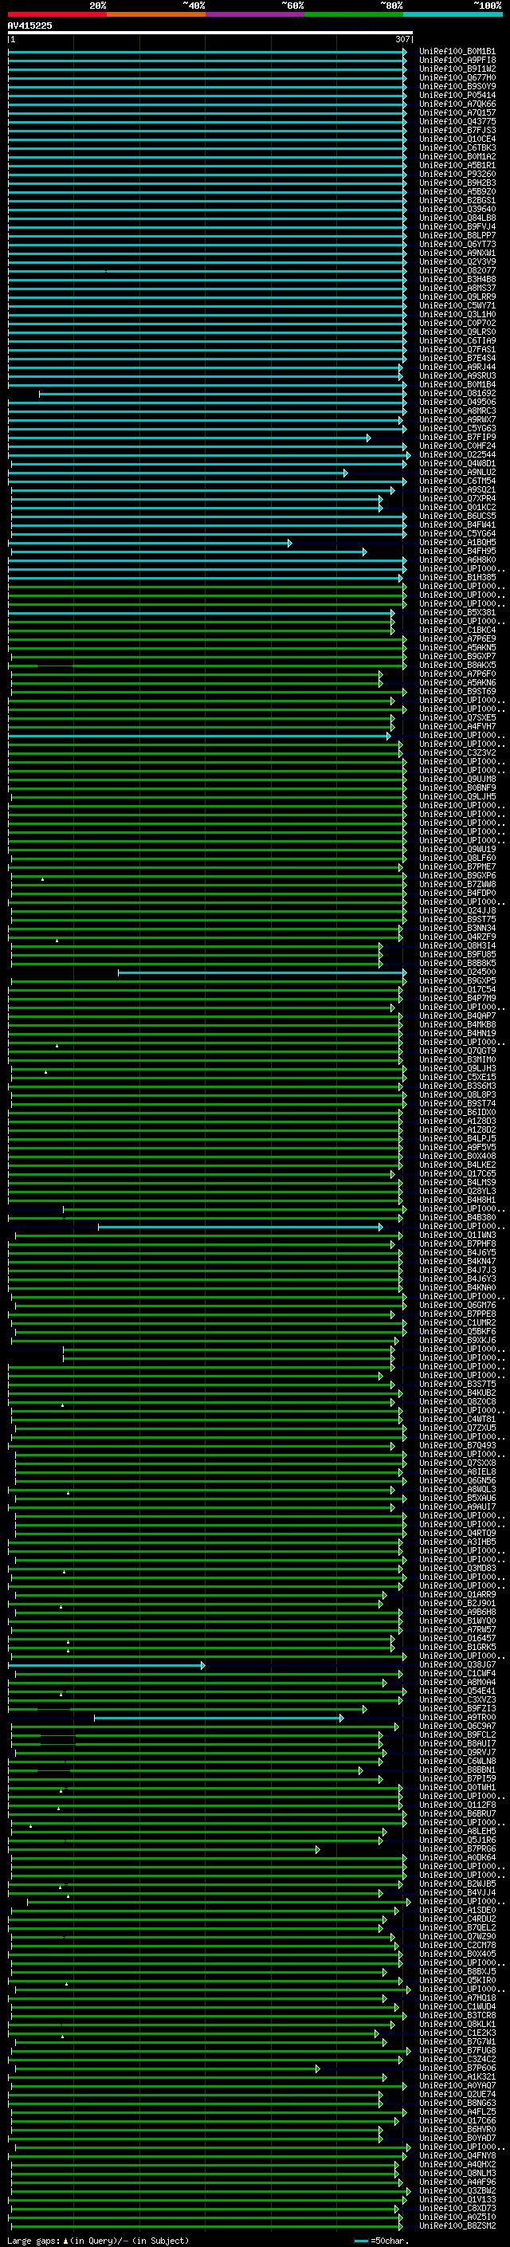Select the query name AV415225

point(29,26)
